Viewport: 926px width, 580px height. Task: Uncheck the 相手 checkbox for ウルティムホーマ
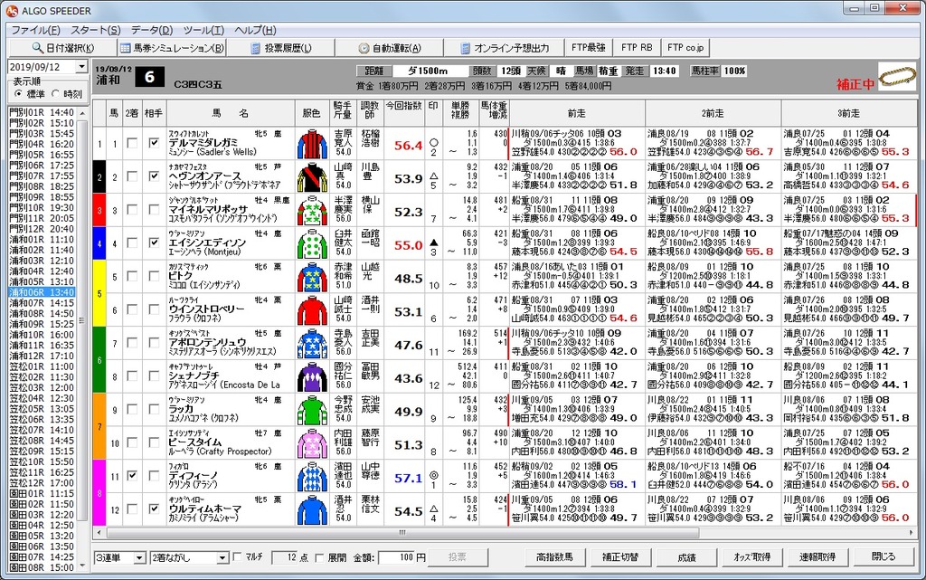coord(154,509)
